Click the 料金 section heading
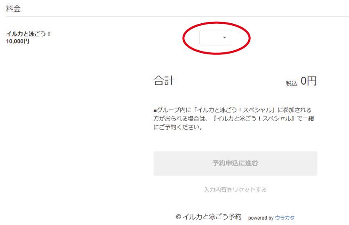Screen dimensions: 349x225 [14, 9]
